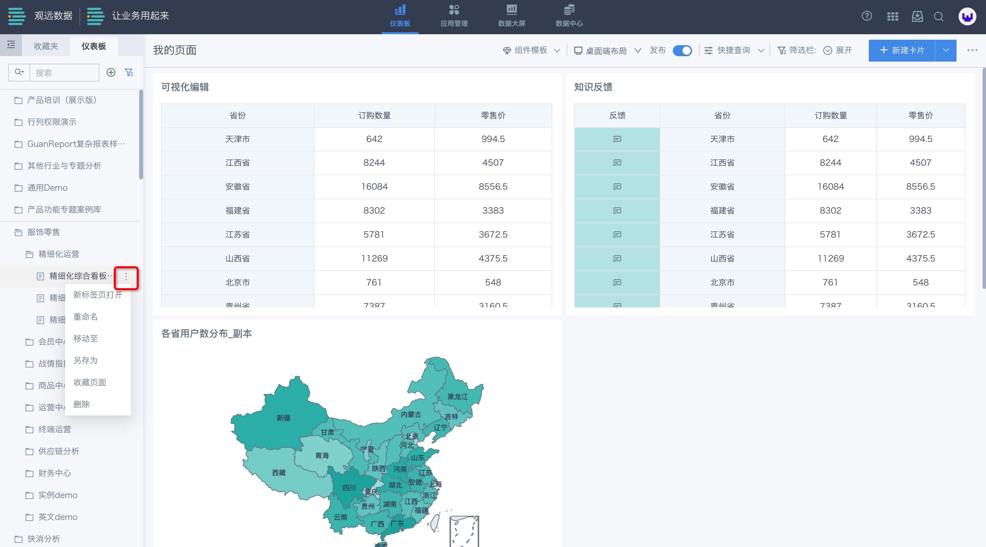Open the apps grid icon
986x547 pixels.
(892, 16)
